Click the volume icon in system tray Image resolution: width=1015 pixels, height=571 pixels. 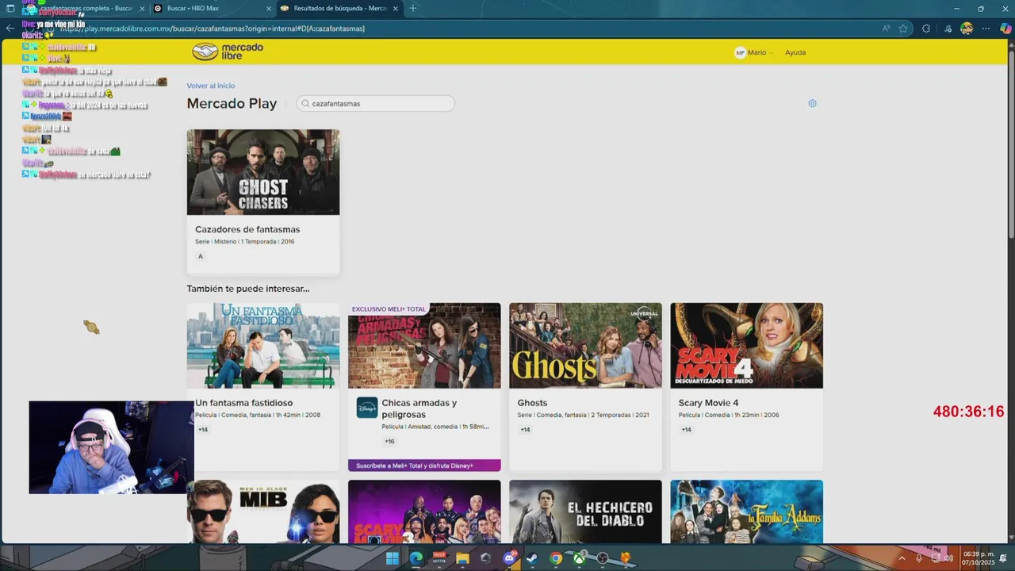point(948,558)
